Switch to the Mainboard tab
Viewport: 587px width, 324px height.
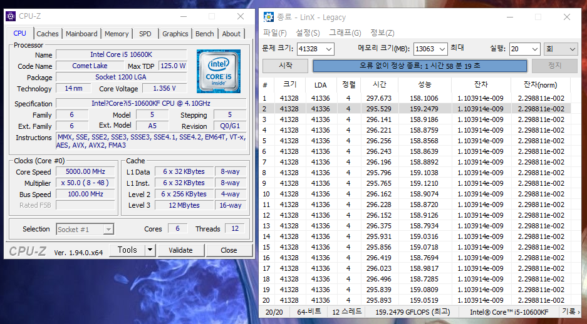[81, 34]
